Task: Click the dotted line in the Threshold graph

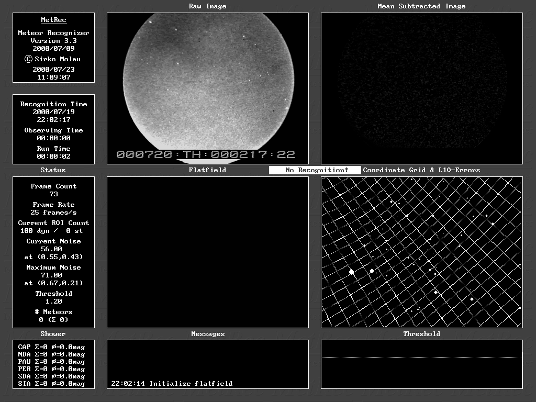Action: click(x=421, y=357)
